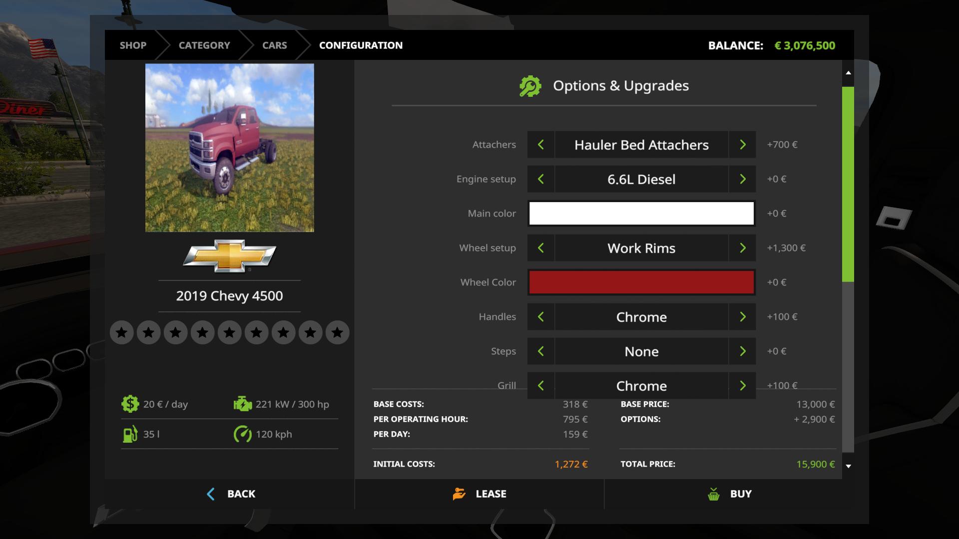This screenshot has width=959, height=539.
Task: Navigate to the CARS breadcrumb
Action: pos(274,45)
